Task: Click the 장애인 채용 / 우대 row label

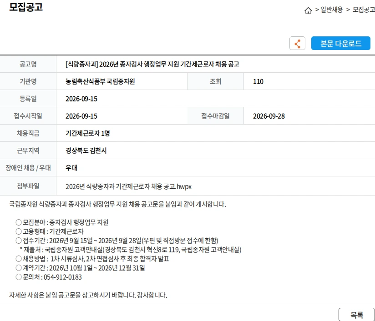Action: click(x=28, y=168)
